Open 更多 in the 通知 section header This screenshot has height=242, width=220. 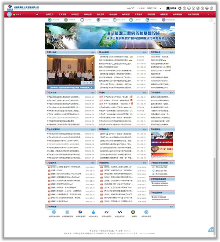click(x=145, y=93)
